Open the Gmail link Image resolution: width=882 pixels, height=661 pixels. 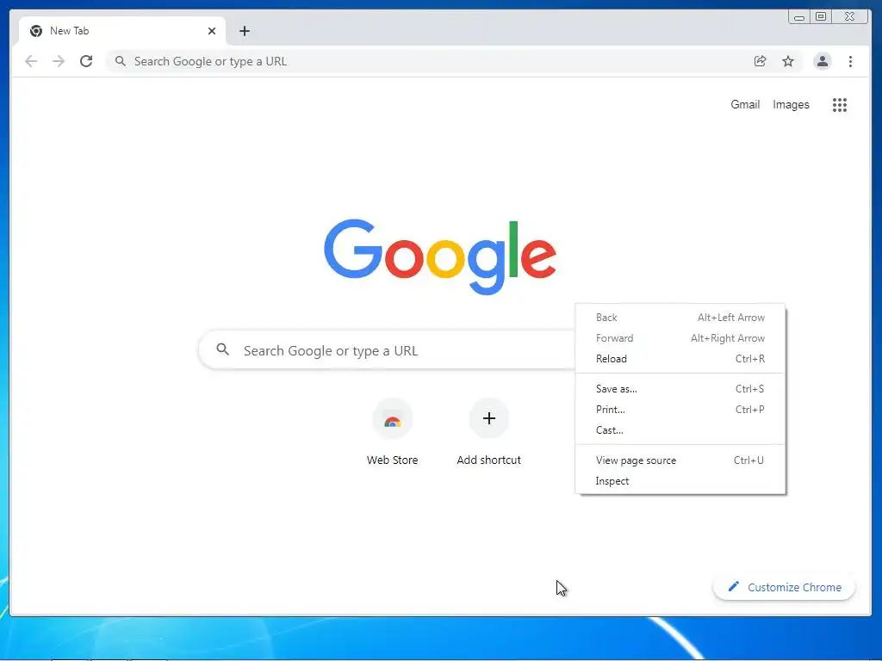[745, 104]
